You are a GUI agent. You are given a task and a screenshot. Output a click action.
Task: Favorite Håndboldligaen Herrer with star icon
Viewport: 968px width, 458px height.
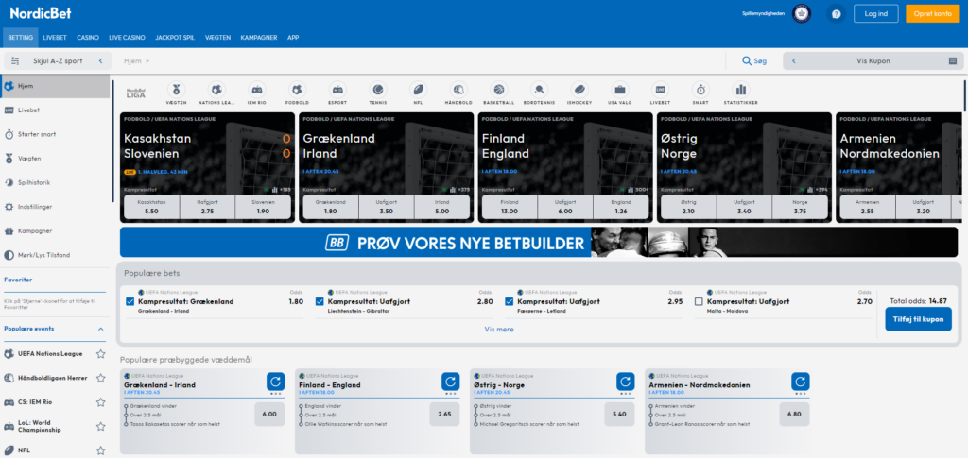[100, 378]
